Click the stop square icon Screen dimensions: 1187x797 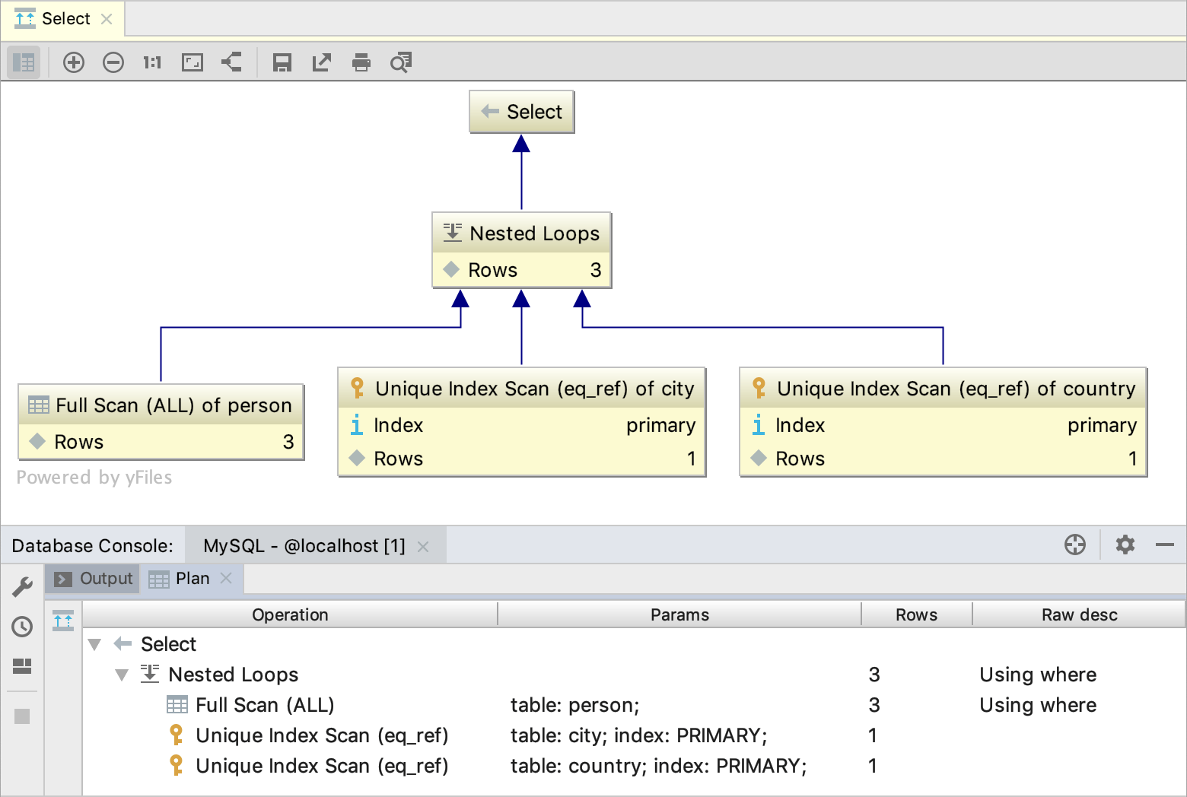[x=22, y=716]
